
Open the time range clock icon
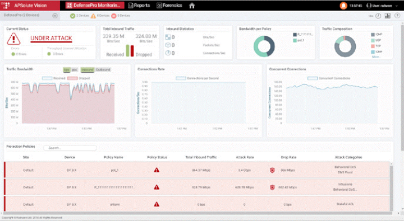pos(378,16)
